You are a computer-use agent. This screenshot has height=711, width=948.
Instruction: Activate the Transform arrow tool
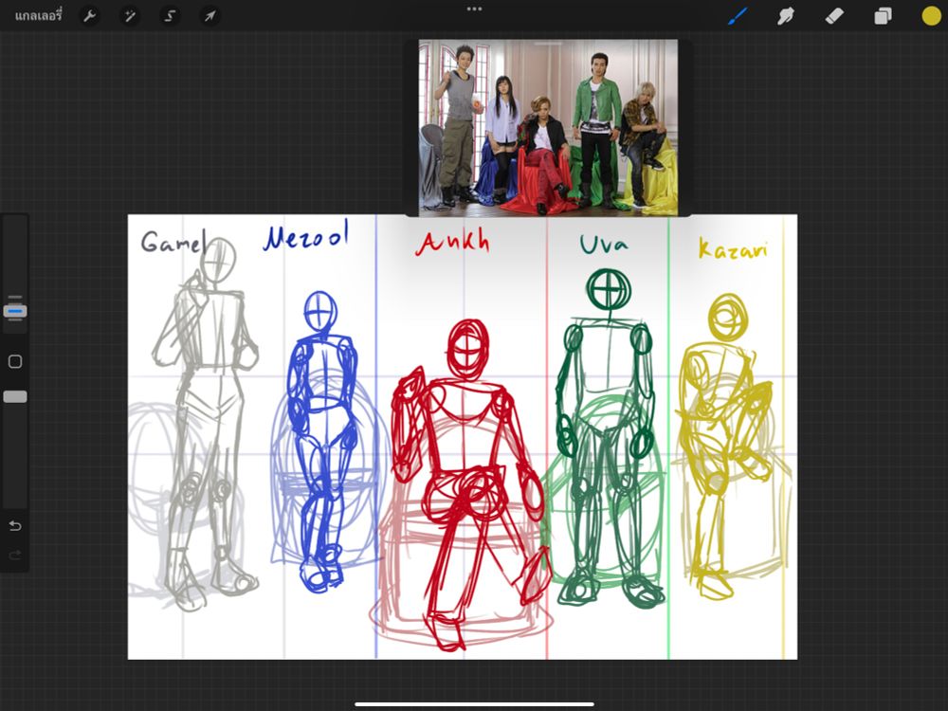(x=210, y=16)
